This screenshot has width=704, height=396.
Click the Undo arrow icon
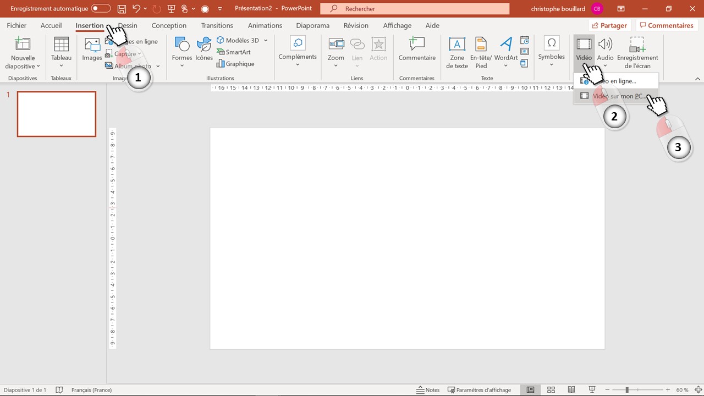[136, 9]
